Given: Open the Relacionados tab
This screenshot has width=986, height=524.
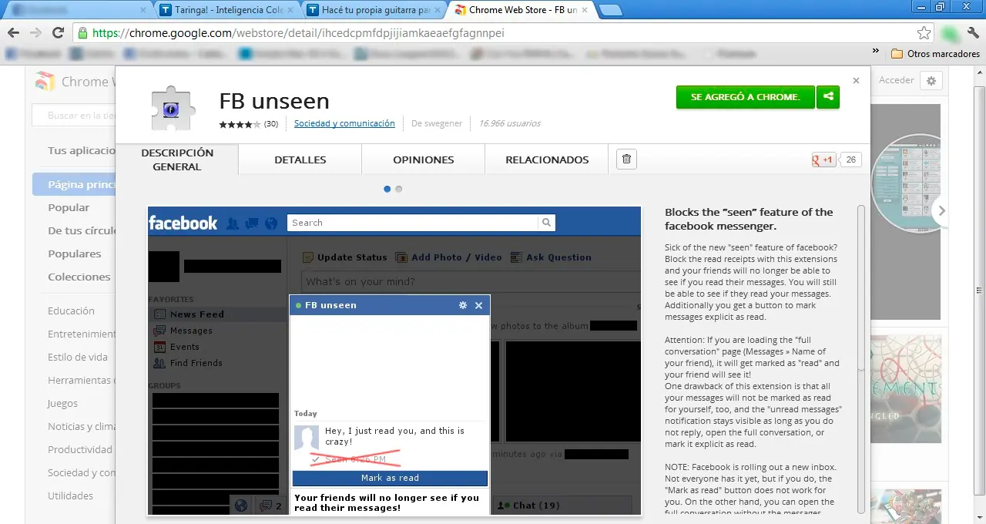Looking at the screenshot, I should (x=547, y=160).
